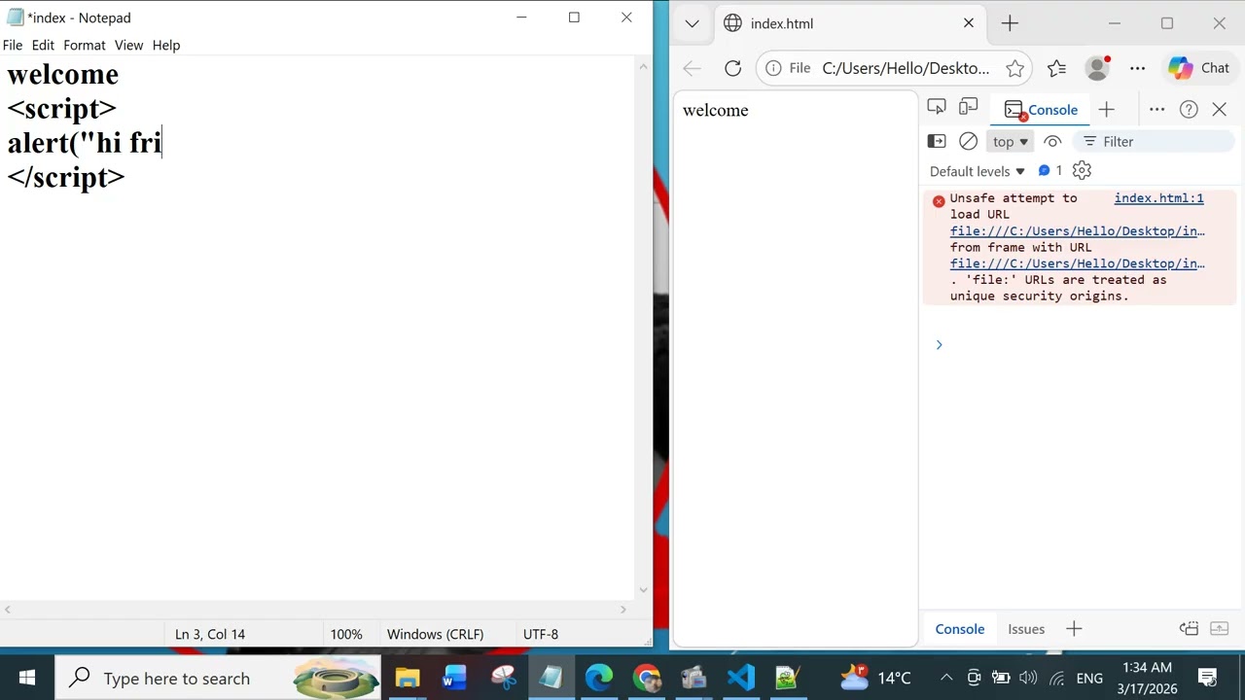Open Console settings gear
This screenshot has height=700, width=1245.
pyautogui.click(x=1082, y=170)
